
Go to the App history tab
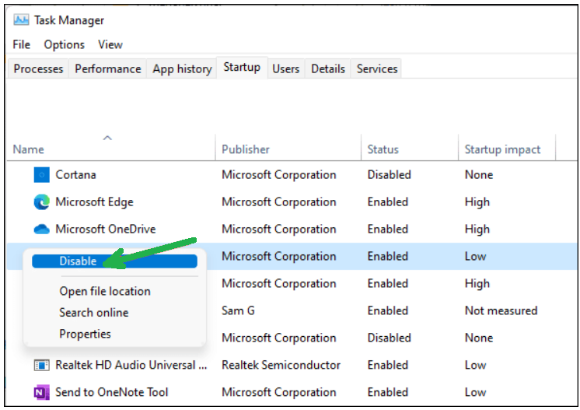pos(182,68)
